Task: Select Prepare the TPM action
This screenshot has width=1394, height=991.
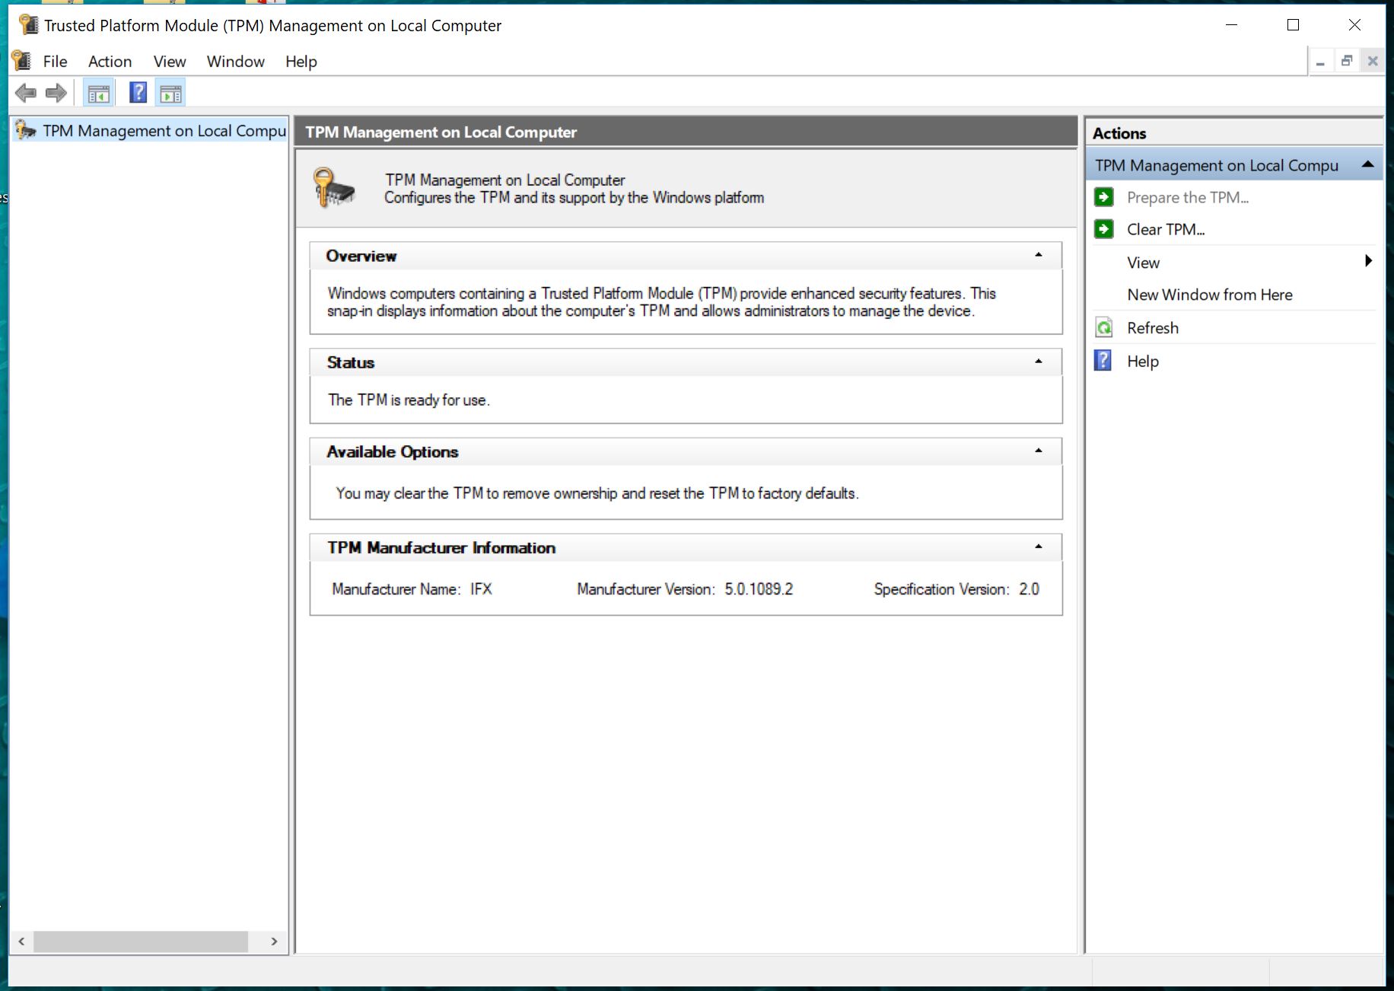Action: click(x=1188, y=198)
